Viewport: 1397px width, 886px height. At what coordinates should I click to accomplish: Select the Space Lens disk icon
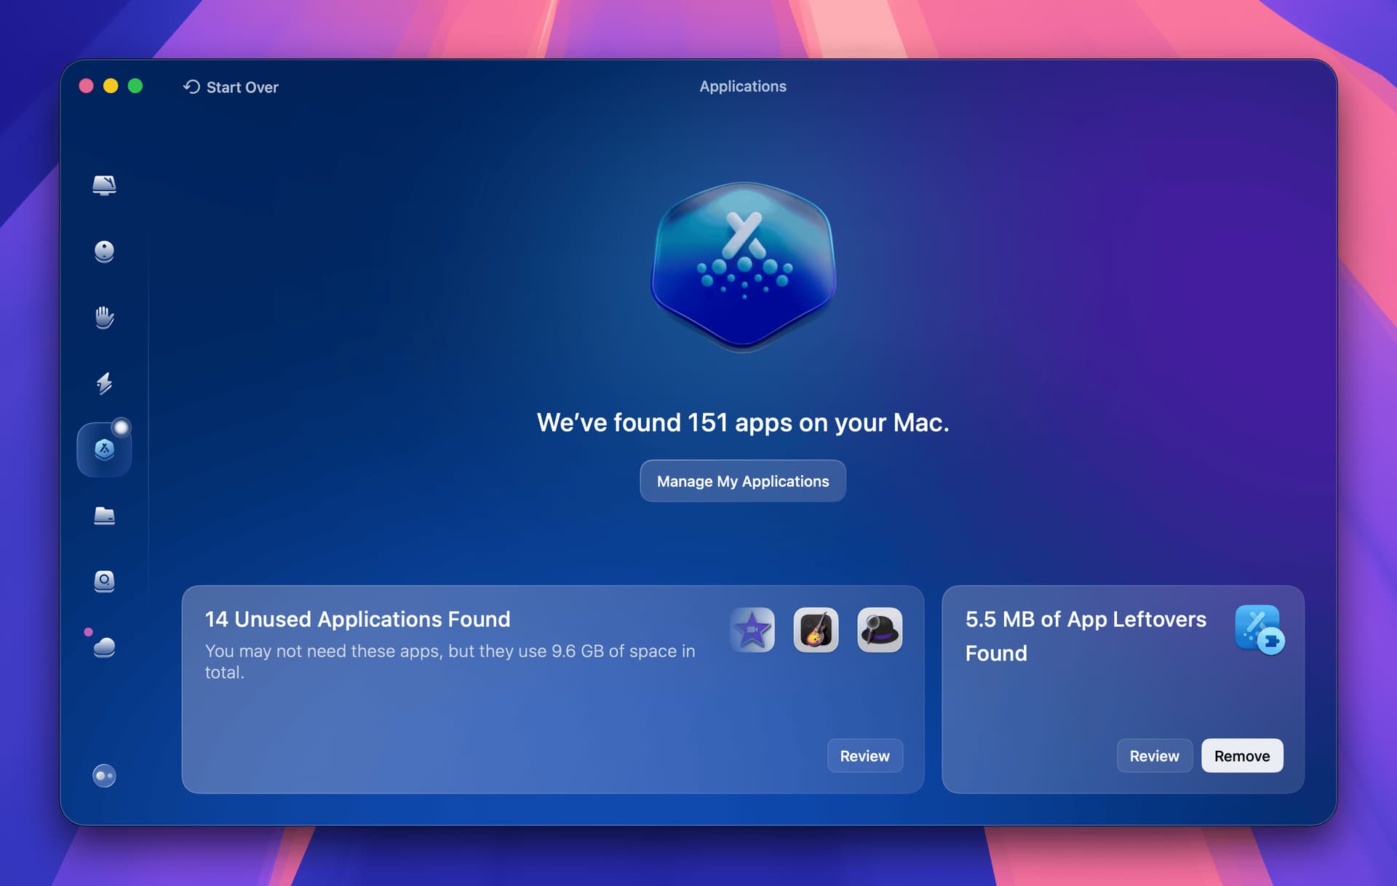click(104, 581)
